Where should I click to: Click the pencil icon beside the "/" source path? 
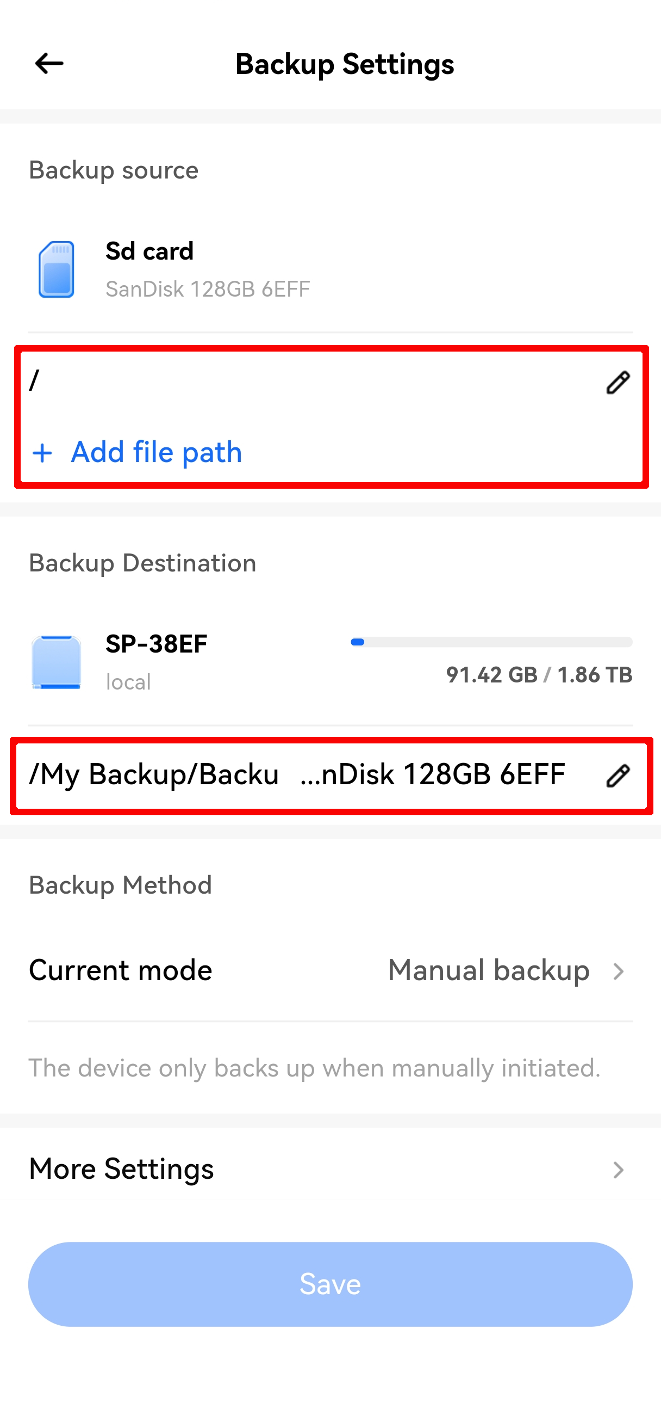click(618, 382)
